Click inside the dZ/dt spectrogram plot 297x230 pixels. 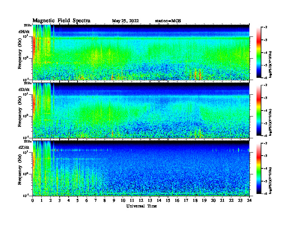[x=141, y=168]
